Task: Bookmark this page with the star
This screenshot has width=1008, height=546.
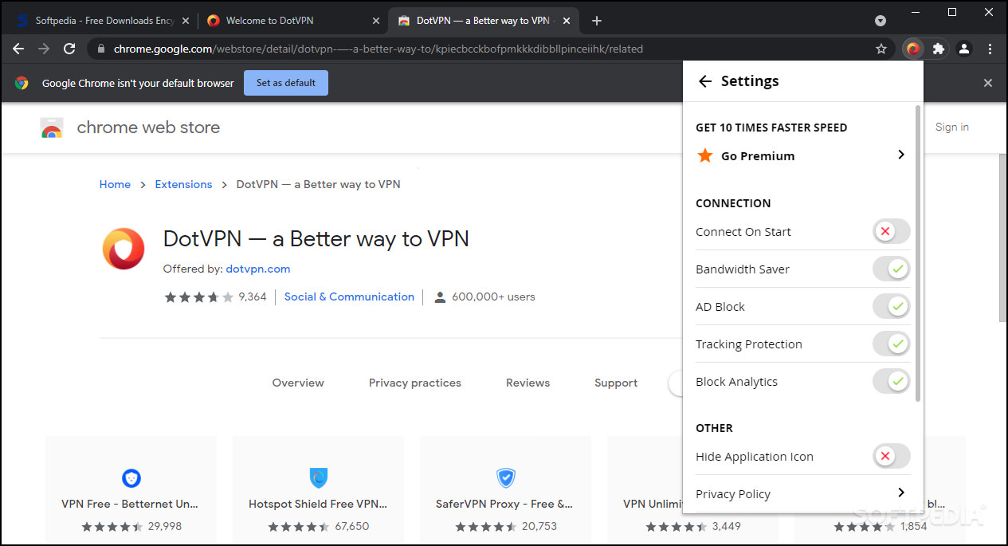Action: click(881, 49)
